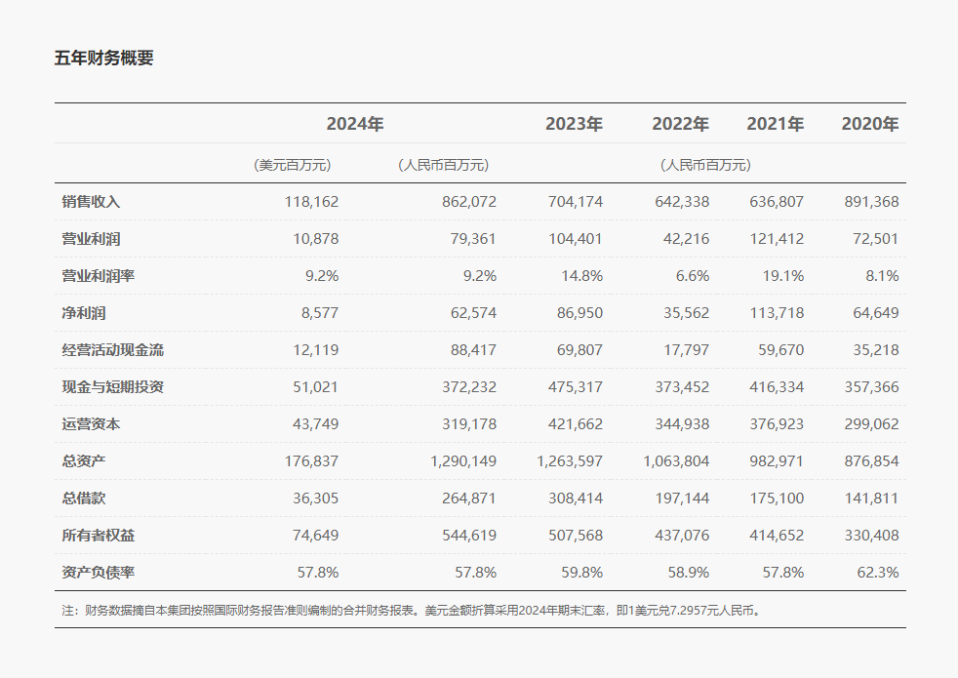Select equity value 74,649

click(x=315, y=536)
